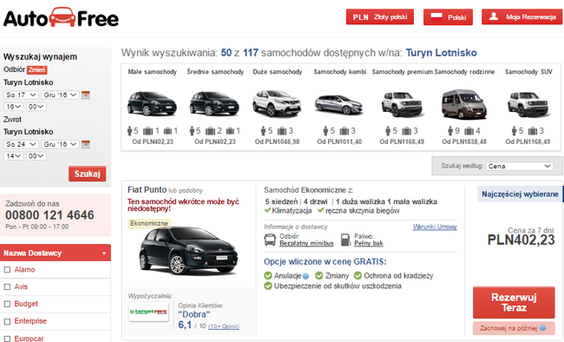Click the Zmień pickup button
564x342 pixels.
click(x=36, y=69)
